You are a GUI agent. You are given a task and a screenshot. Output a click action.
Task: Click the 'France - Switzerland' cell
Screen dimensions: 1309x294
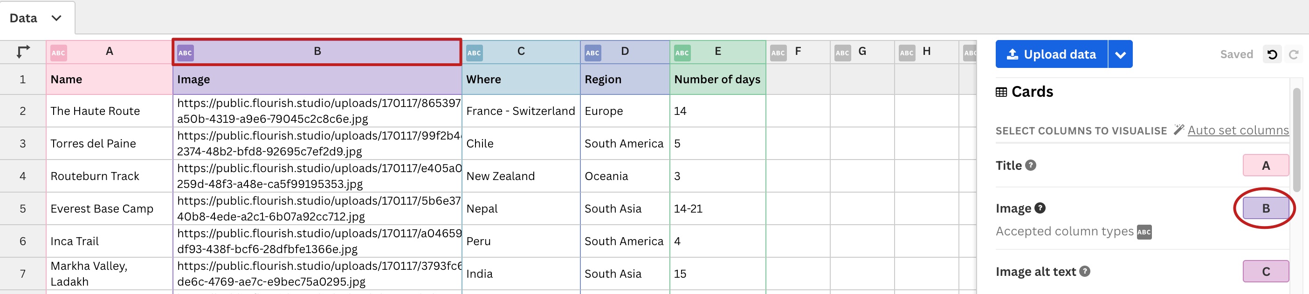coord(521,111)
